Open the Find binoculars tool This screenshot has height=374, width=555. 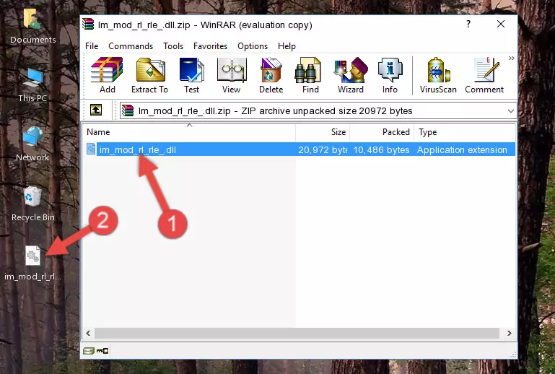(x=310, y=75)
